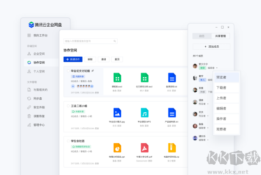
Task: Select 协作空间 collaboration space icon
Action: pos(29,62)
